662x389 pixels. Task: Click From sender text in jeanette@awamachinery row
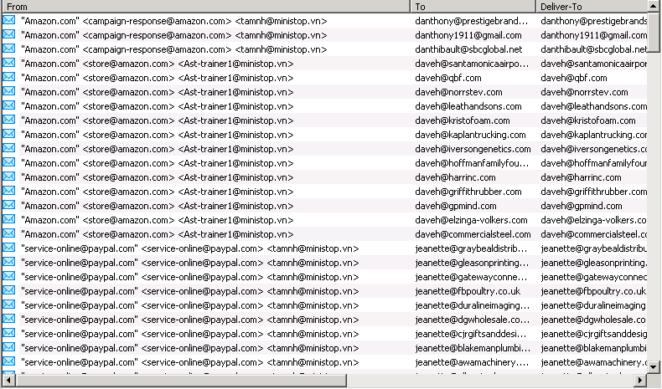point(190,362)
